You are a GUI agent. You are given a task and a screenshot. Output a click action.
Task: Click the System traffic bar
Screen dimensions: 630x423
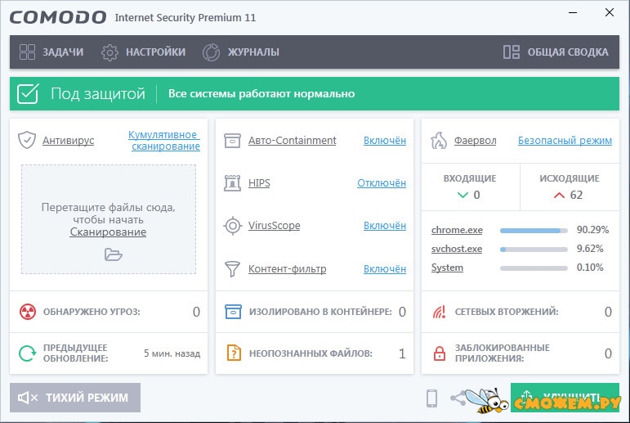tap(534, 268)
